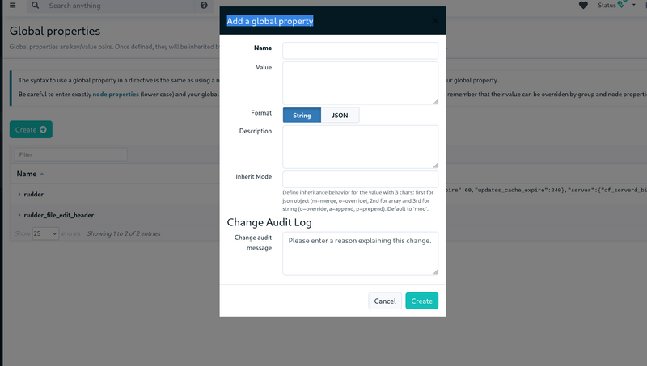Screen dimensions: 647x366
Task: Follow the node.properties link
Action: click(116, 94)
